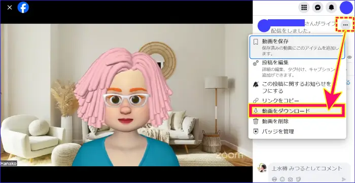Screen dimensions: 355x183
Task: Click the Hanako name label on the video
Action: tap(9, 163)
